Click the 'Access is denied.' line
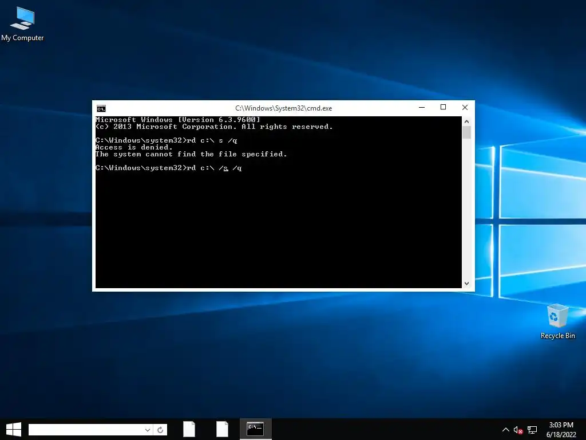 point(134,147)
